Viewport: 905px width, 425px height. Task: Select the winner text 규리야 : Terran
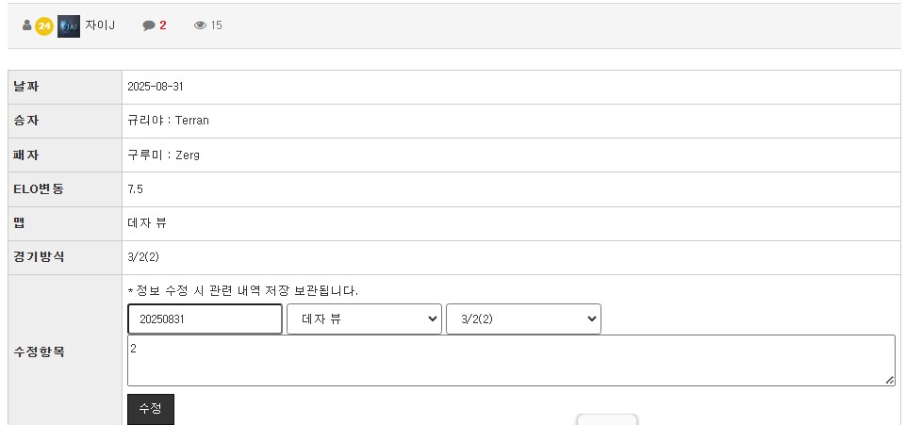pos(168,121)
